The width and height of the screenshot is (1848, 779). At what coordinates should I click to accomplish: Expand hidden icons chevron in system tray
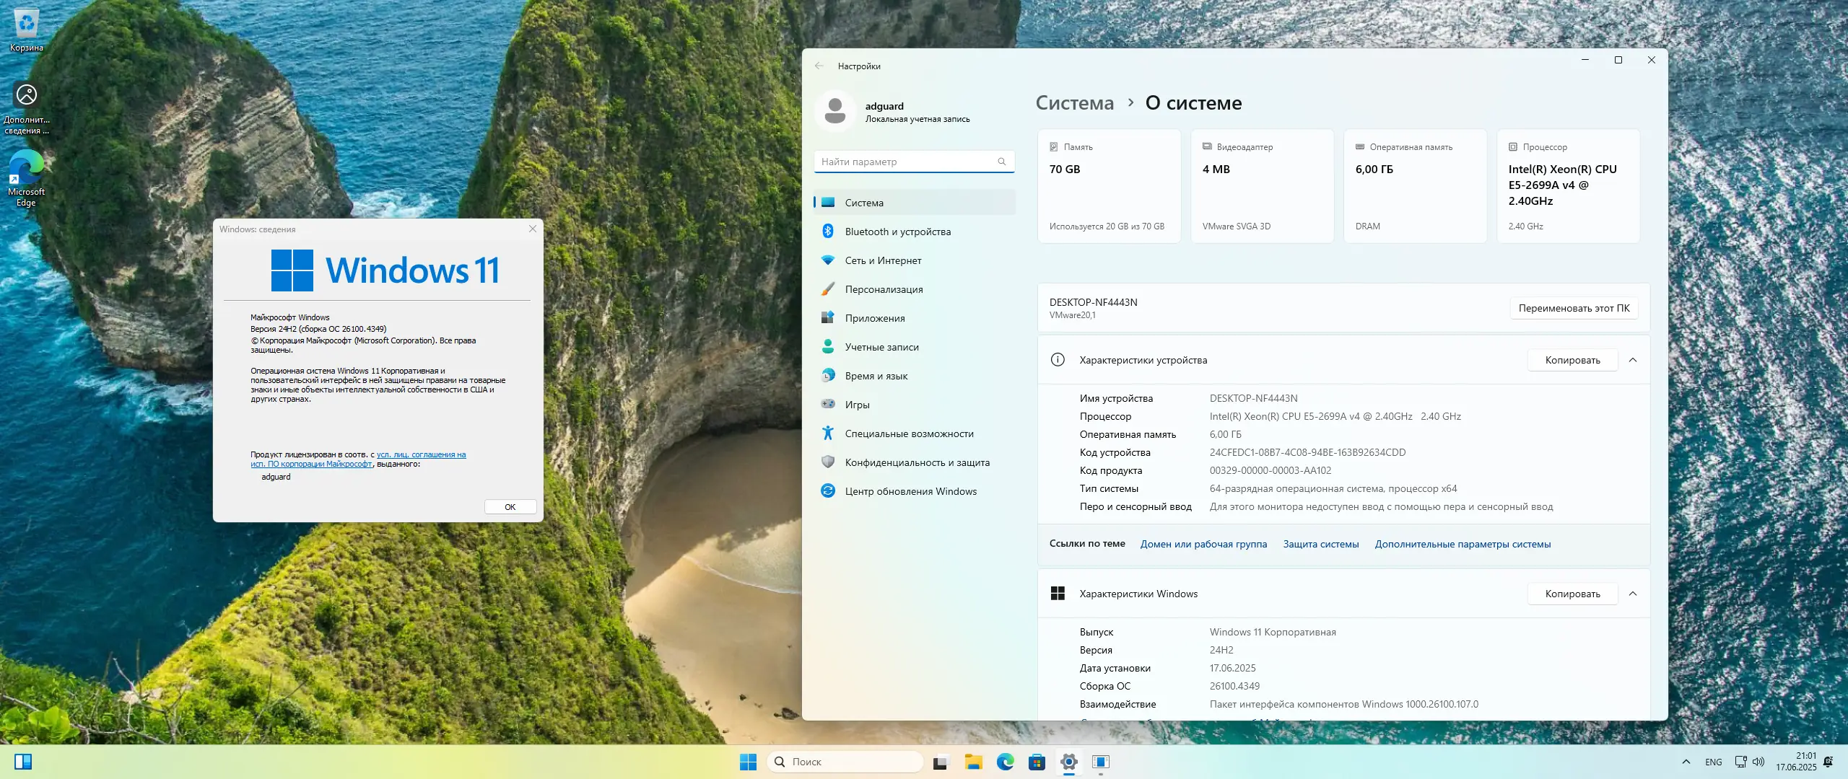point(1685,762)
